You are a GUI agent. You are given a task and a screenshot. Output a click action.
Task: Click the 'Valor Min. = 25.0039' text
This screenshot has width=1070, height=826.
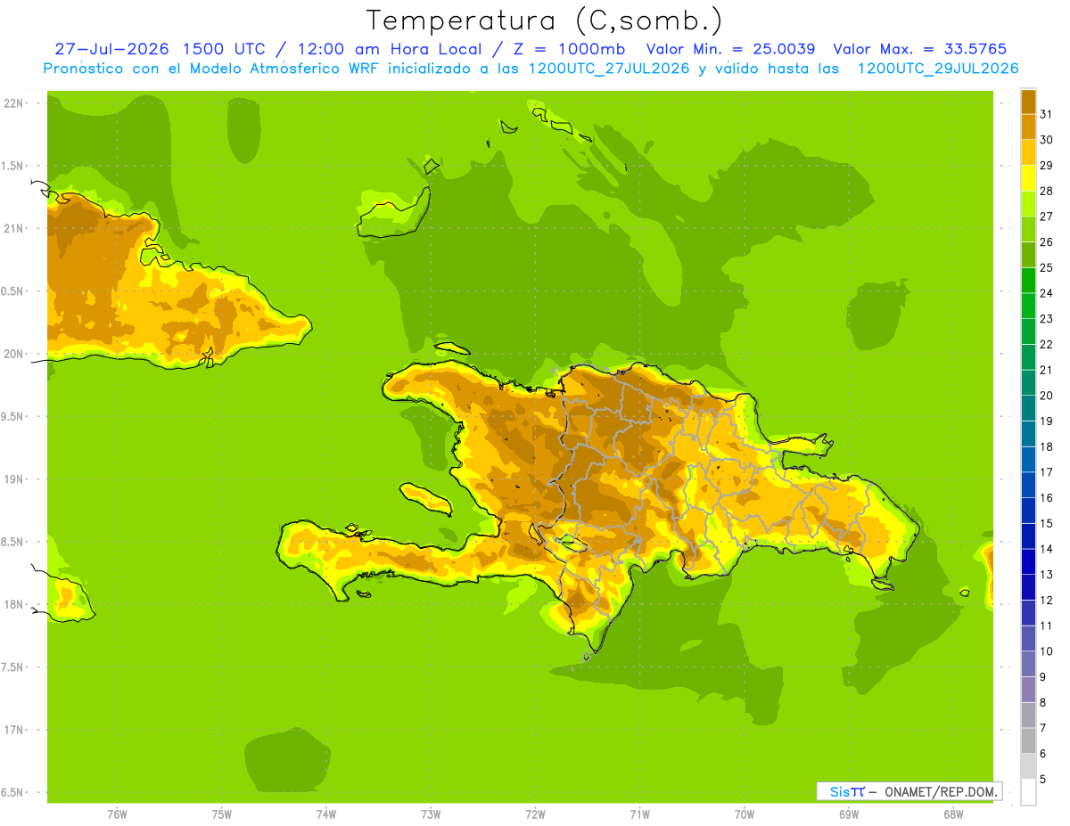pyautogui.click(x=730, y=49)
